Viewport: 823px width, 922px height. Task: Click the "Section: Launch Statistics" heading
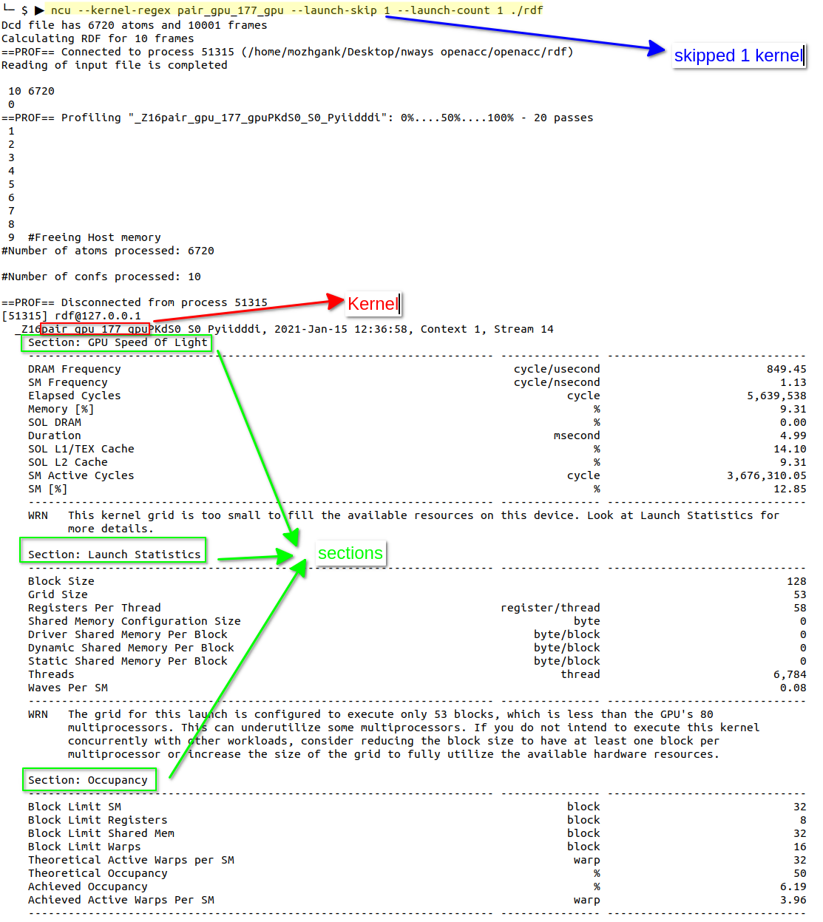tap(114, 555)
